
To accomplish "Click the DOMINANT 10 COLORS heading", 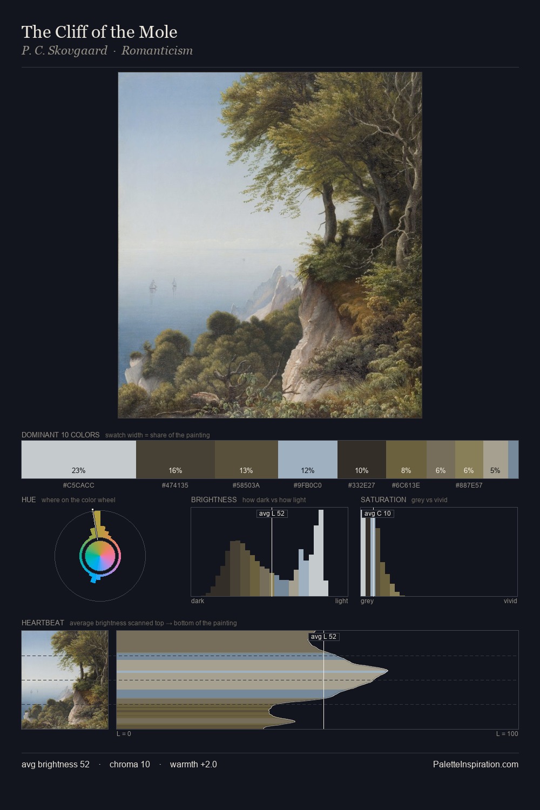I will tap(60, 435).
